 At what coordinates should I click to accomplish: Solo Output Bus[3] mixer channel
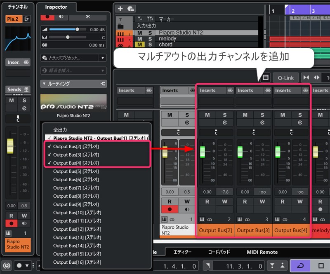[x=262, y=115]
